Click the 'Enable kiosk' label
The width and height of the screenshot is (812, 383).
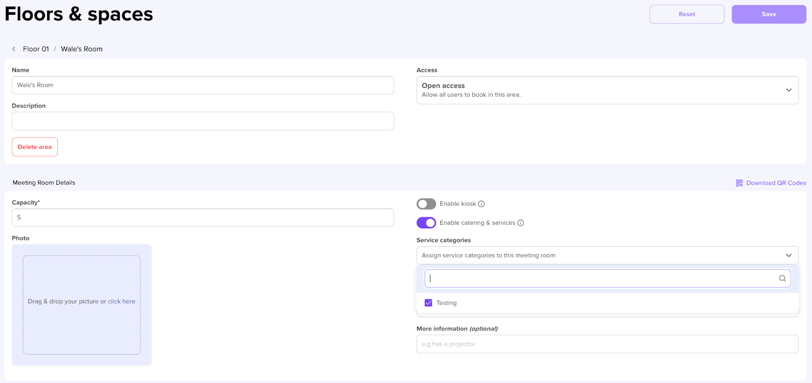458,204
